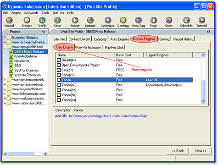The width and height of the screenshot is (218, 165).
Task: Open the Wizard tool
Action: point(9,22)
